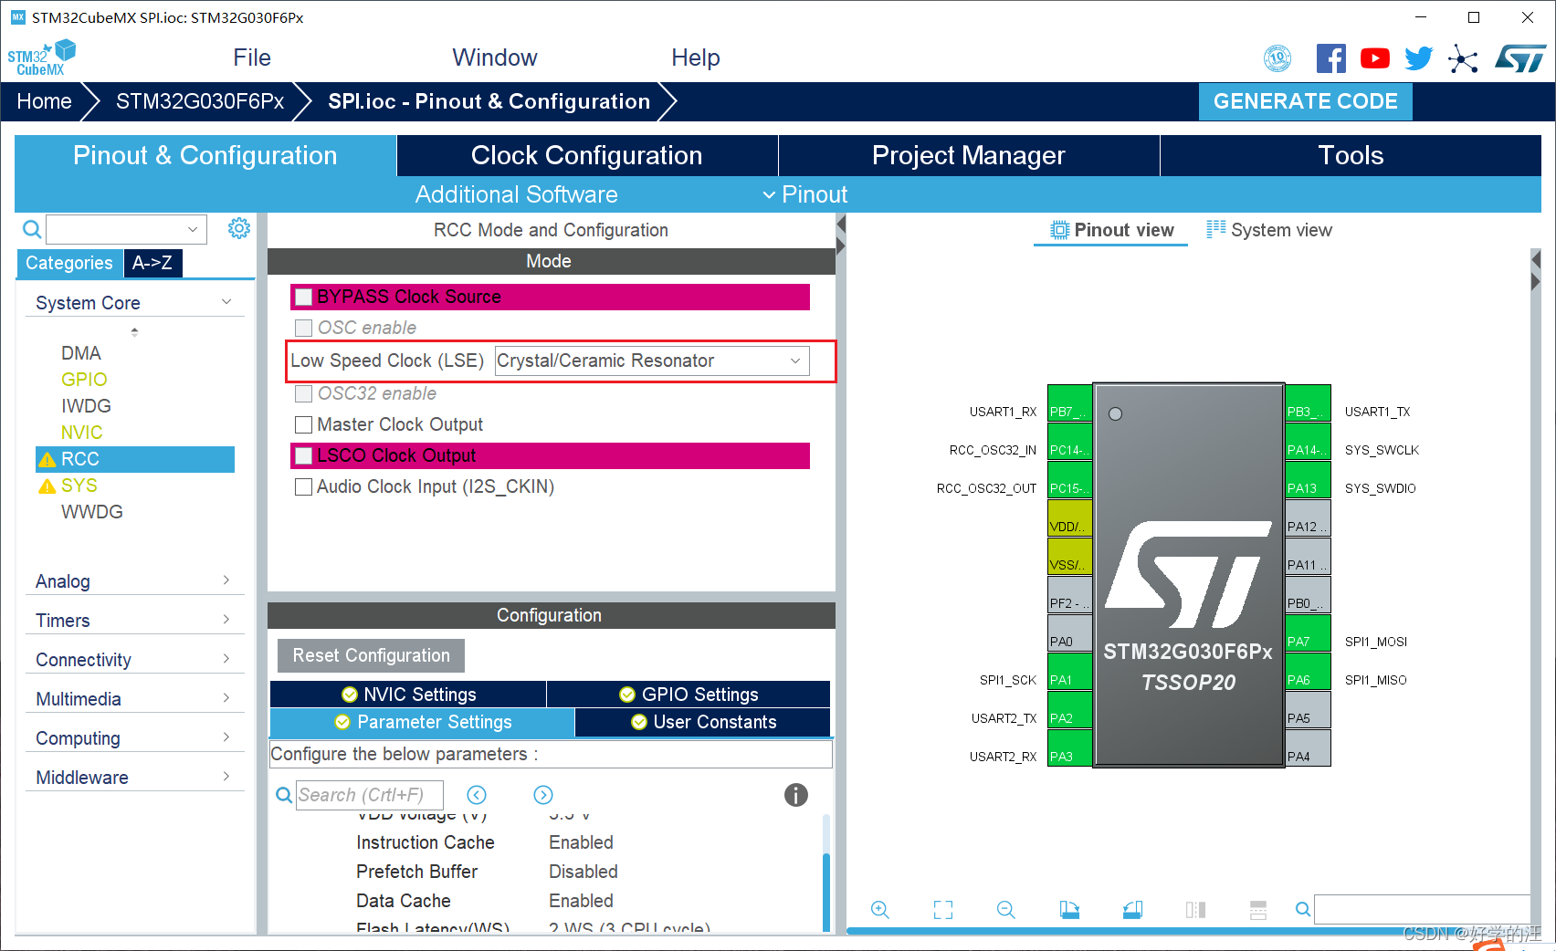This screenshot has height=951, width=1556.
Task: Enable LSCO Clock Output
Action: point(303,455)
